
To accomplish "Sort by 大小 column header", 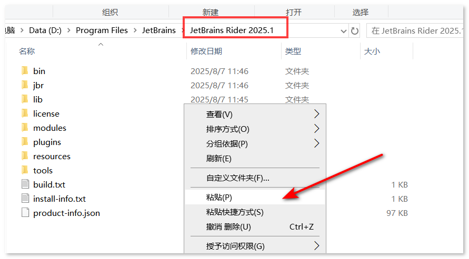I will (372, 51).
